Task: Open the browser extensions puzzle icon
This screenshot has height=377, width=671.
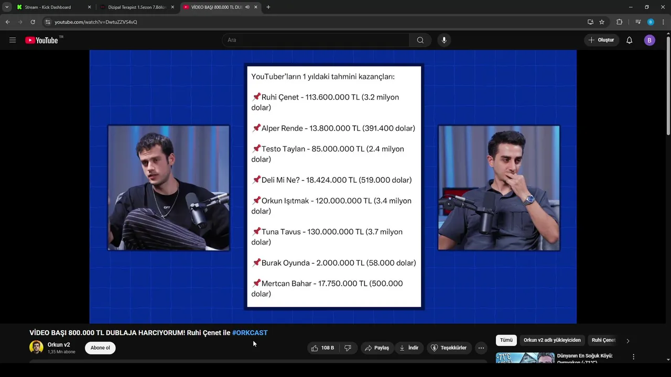Action: [619, 22]
